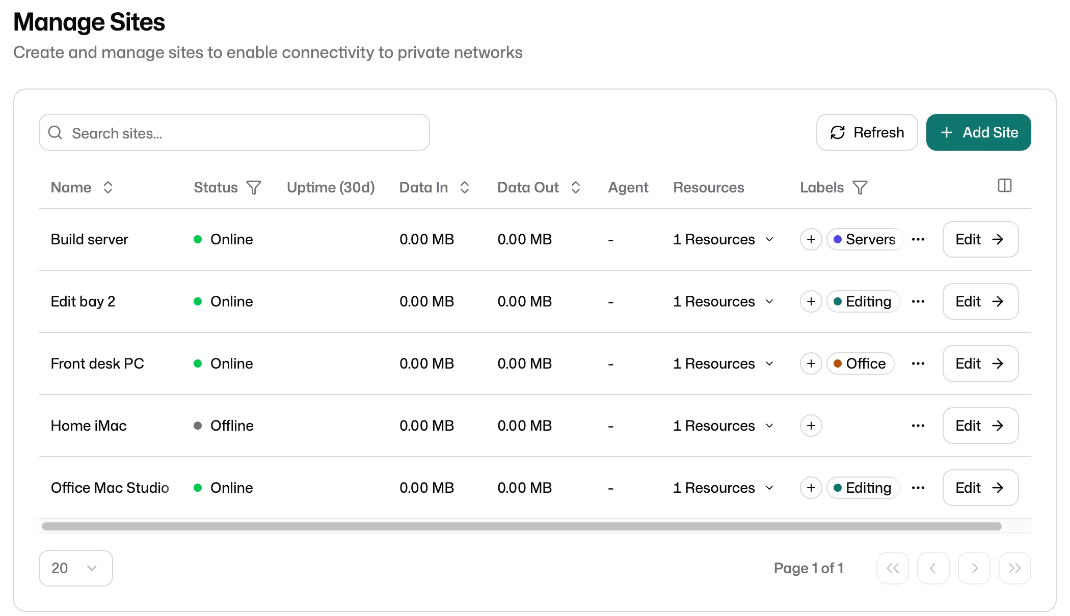Click the horizontal table scrollbar
Screen dimensions: 1070x616
pyautogui.click(x=521, y=526)
